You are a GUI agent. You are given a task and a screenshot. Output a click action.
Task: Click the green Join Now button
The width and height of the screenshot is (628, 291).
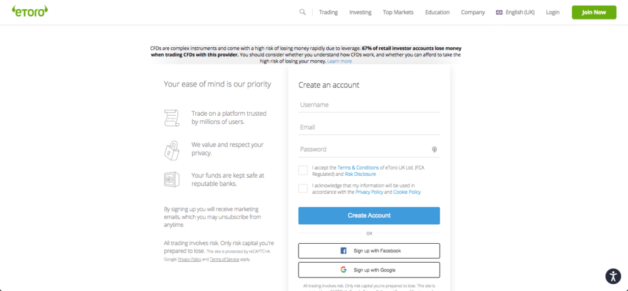(x=594, y=12)
